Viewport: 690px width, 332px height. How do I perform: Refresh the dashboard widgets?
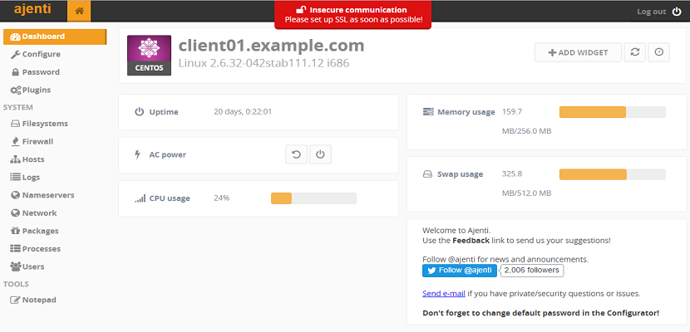[634, 52]
